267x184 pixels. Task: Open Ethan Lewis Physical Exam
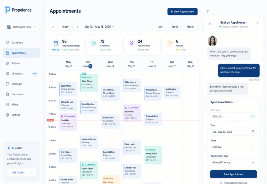(x=132, y=147)
